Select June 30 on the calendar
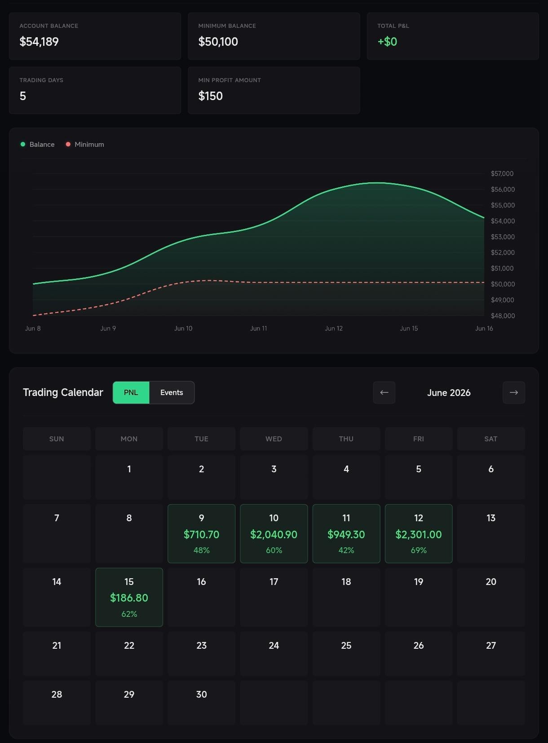Screen dimensions: 548x743 (x=201, y=703)
